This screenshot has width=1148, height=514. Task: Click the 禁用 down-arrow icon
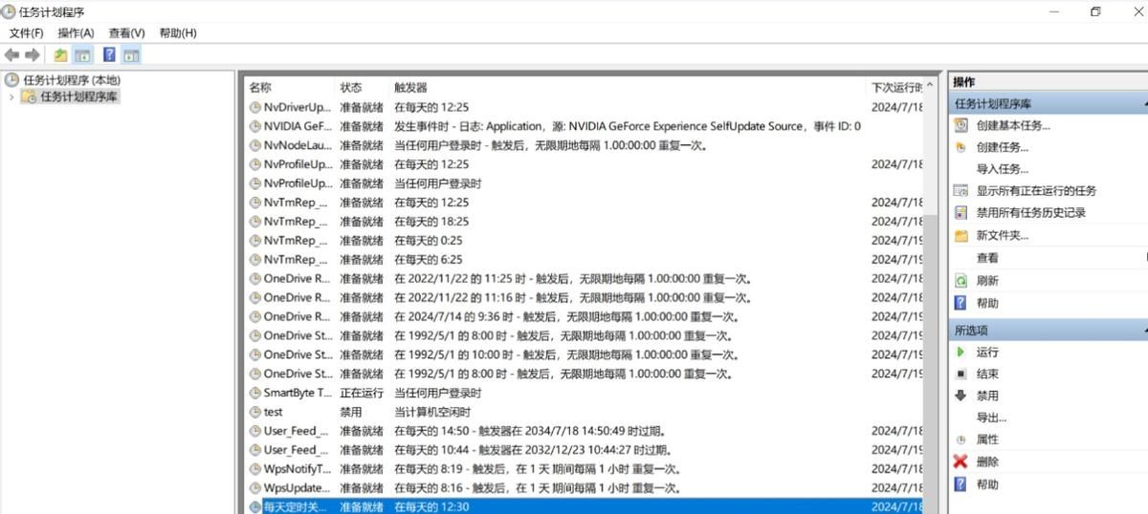pyautogui.click(x=961, y=396)
